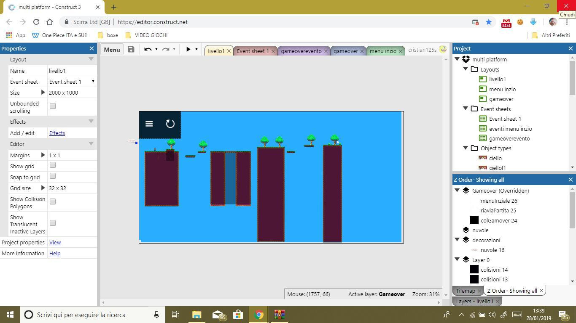This screenshot has width=576, height=323.
Task: Open Windows Start menu
Action: click(x=10, y=315)
